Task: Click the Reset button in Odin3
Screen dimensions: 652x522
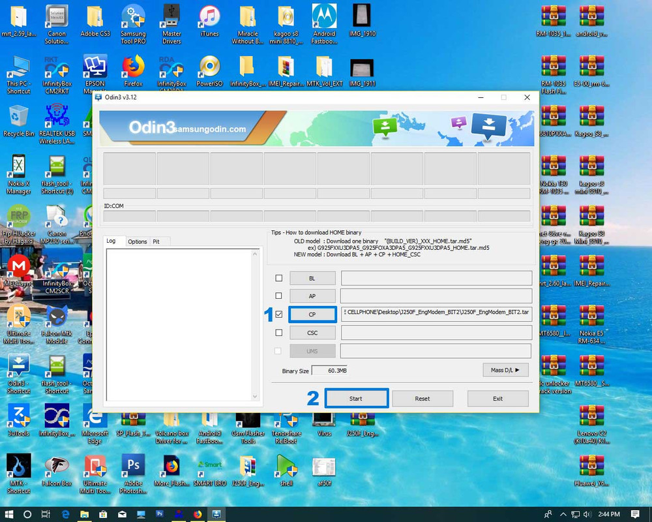Action: 422,399
